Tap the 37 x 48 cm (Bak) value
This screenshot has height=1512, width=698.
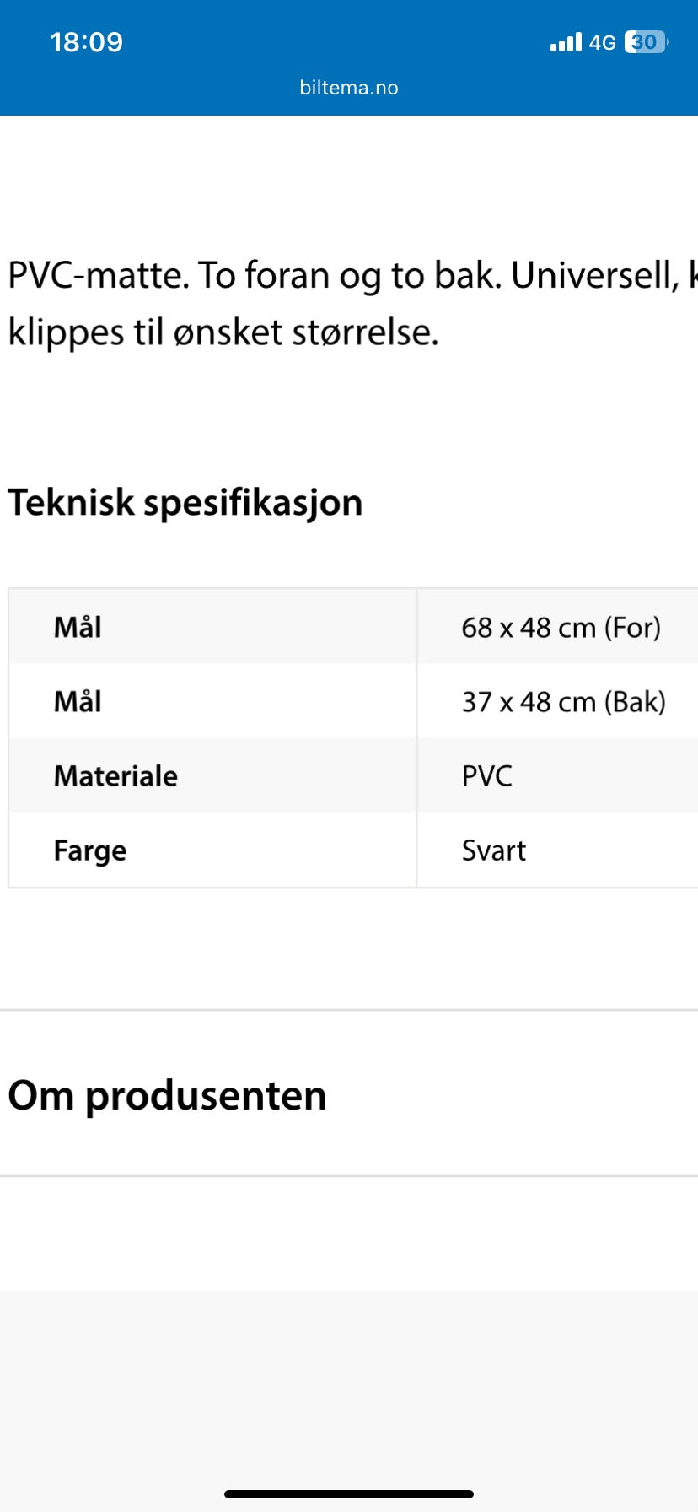pos(563,701)
